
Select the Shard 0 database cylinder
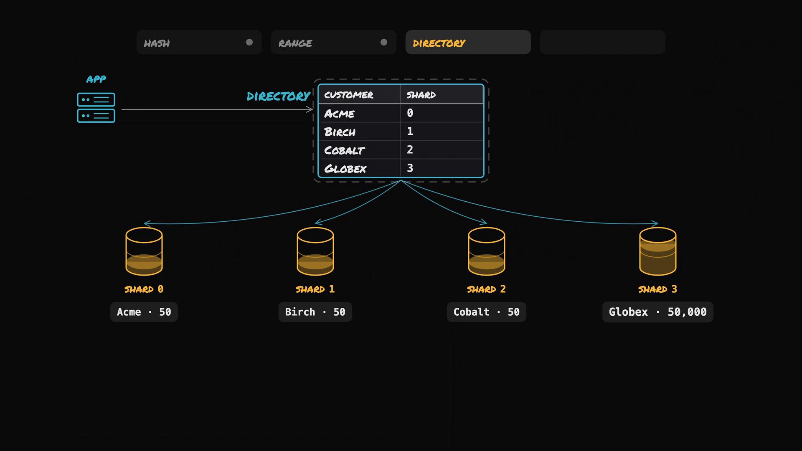pyautogui.click(x=144, y=251)
